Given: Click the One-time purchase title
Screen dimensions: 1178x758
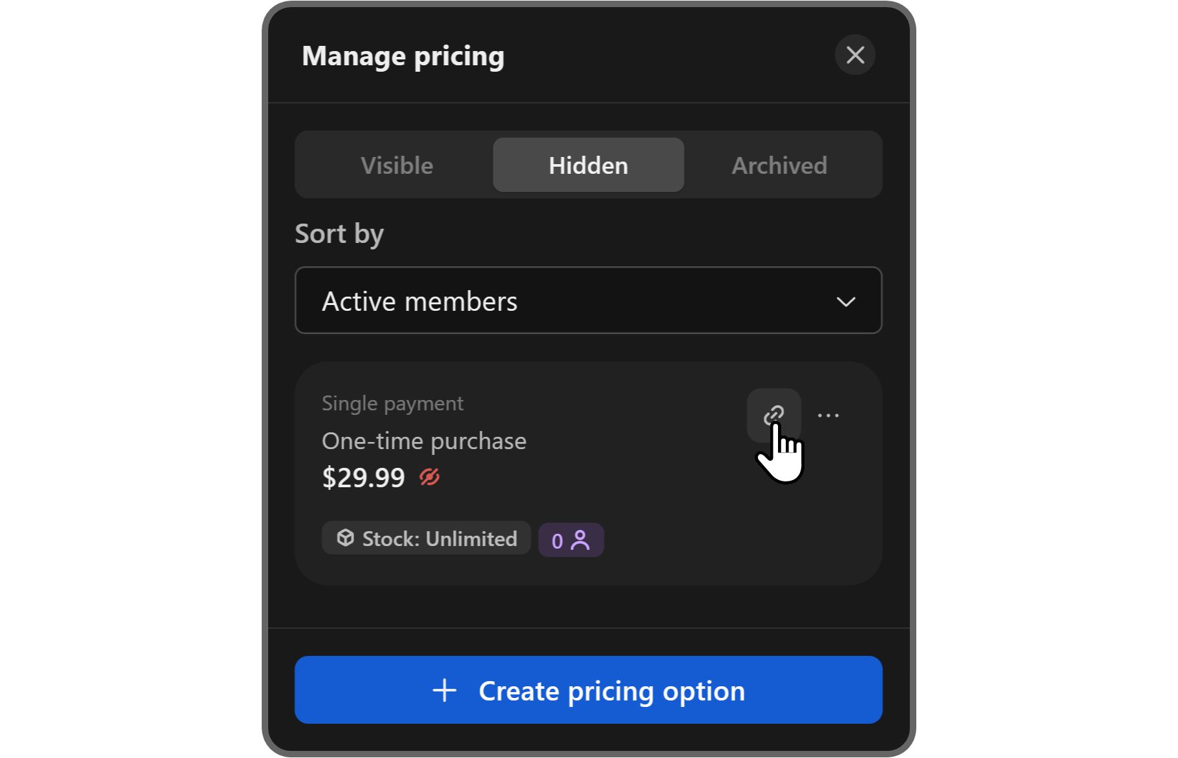Looking at the screenshot, I should click(424, 441).
